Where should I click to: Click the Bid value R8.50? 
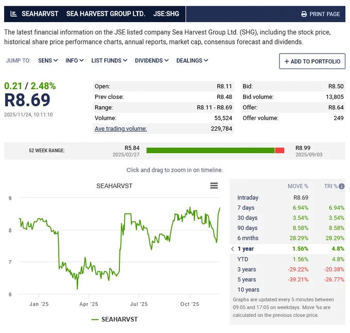336,86
